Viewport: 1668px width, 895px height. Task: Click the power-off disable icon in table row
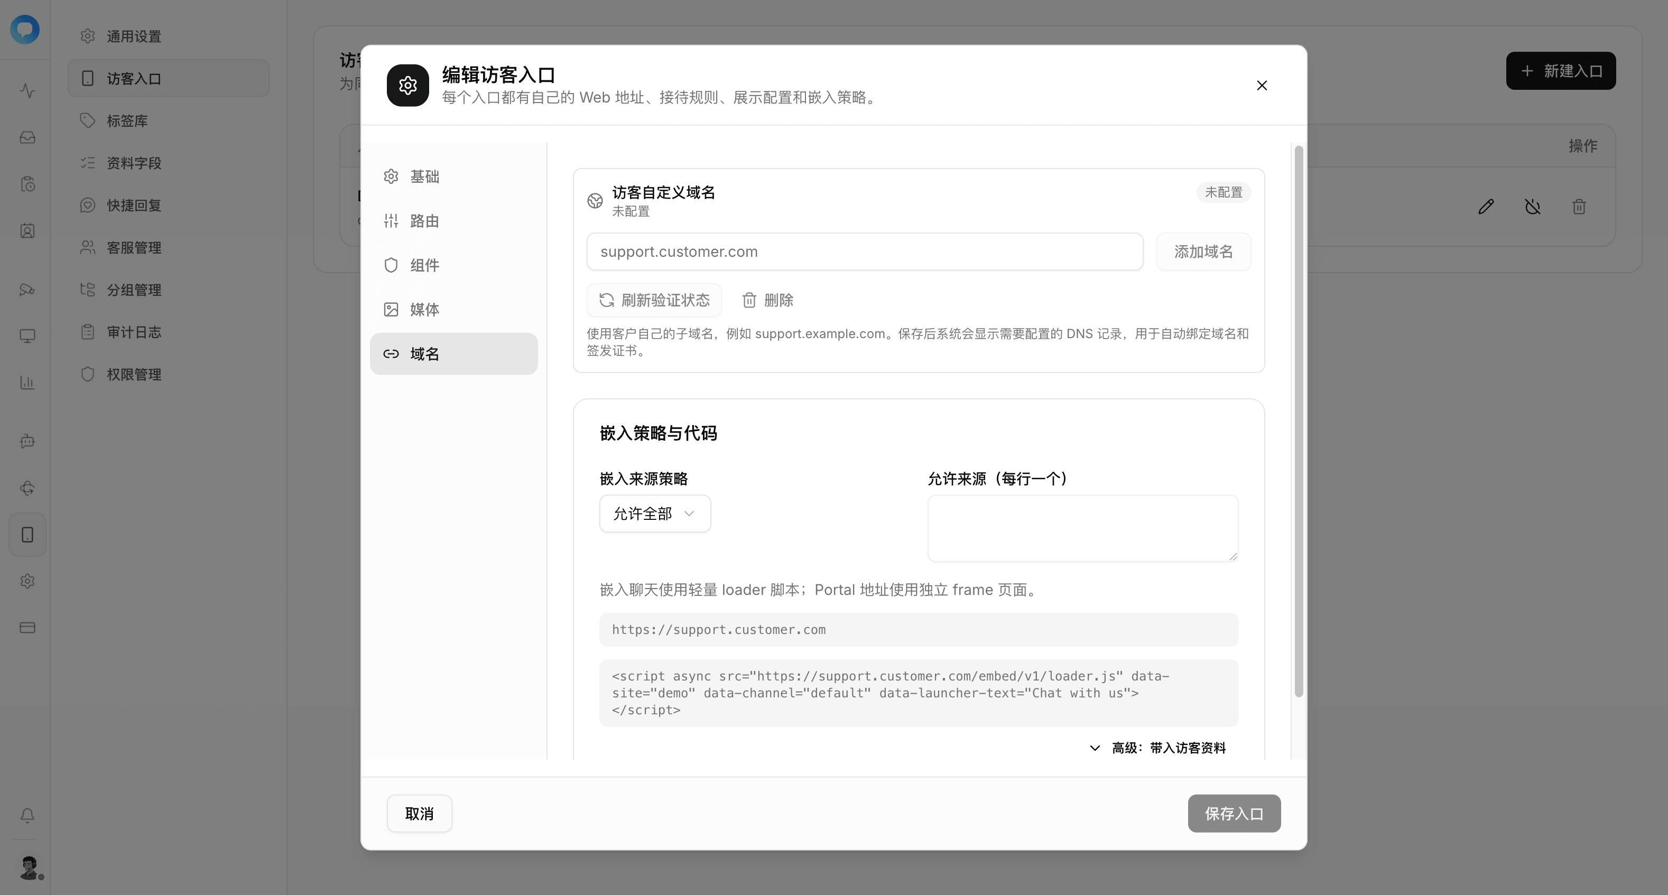[x=1533, y=207]
